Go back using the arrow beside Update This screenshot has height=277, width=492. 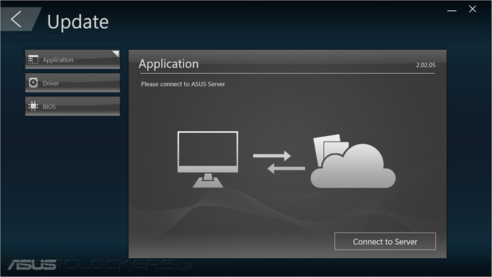pyautogui.click(x=16, y=19)
